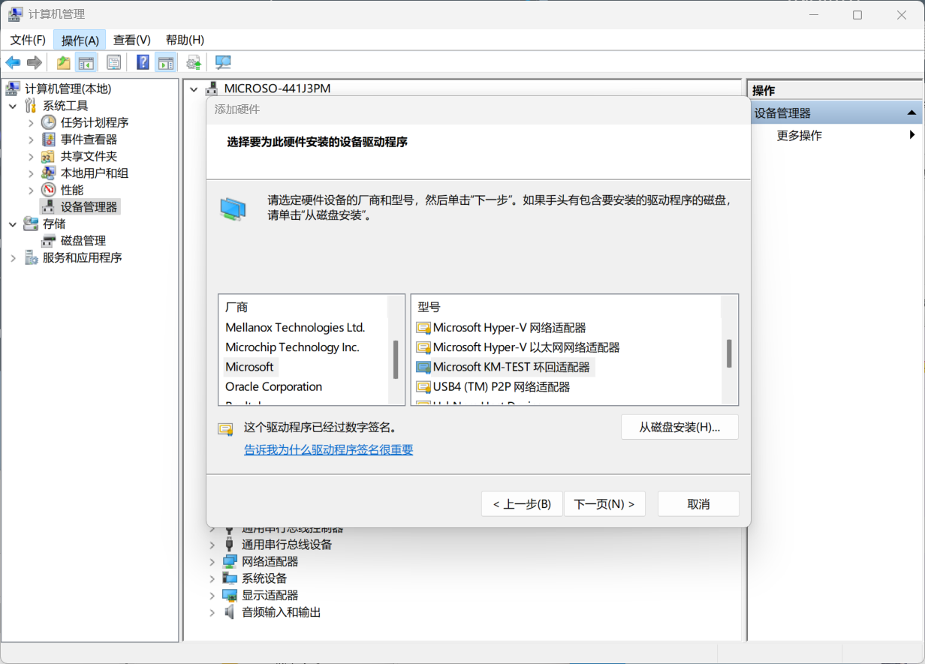This screenshot has height=664, width=925.
Task: Open Help via blue question mark icon
Action: click(143, 62)
